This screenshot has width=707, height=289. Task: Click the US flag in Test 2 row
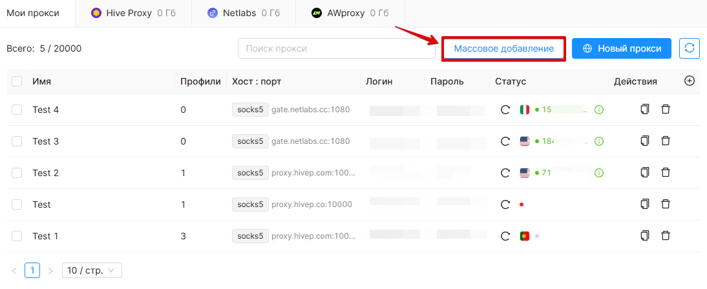[x=524, y=173]
